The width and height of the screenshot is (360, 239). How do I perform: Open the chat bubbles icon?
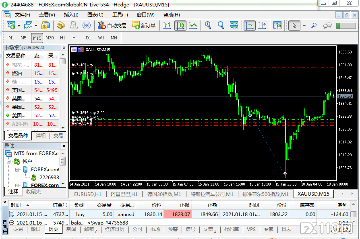click(x=327, y=25)
